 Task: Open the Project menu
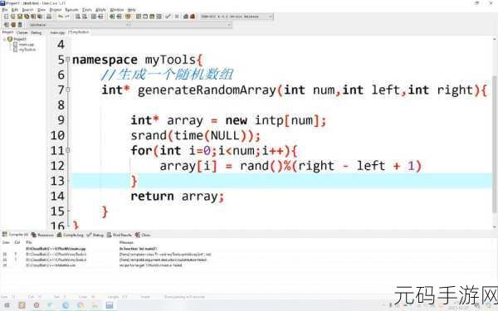tap(56, 10)
